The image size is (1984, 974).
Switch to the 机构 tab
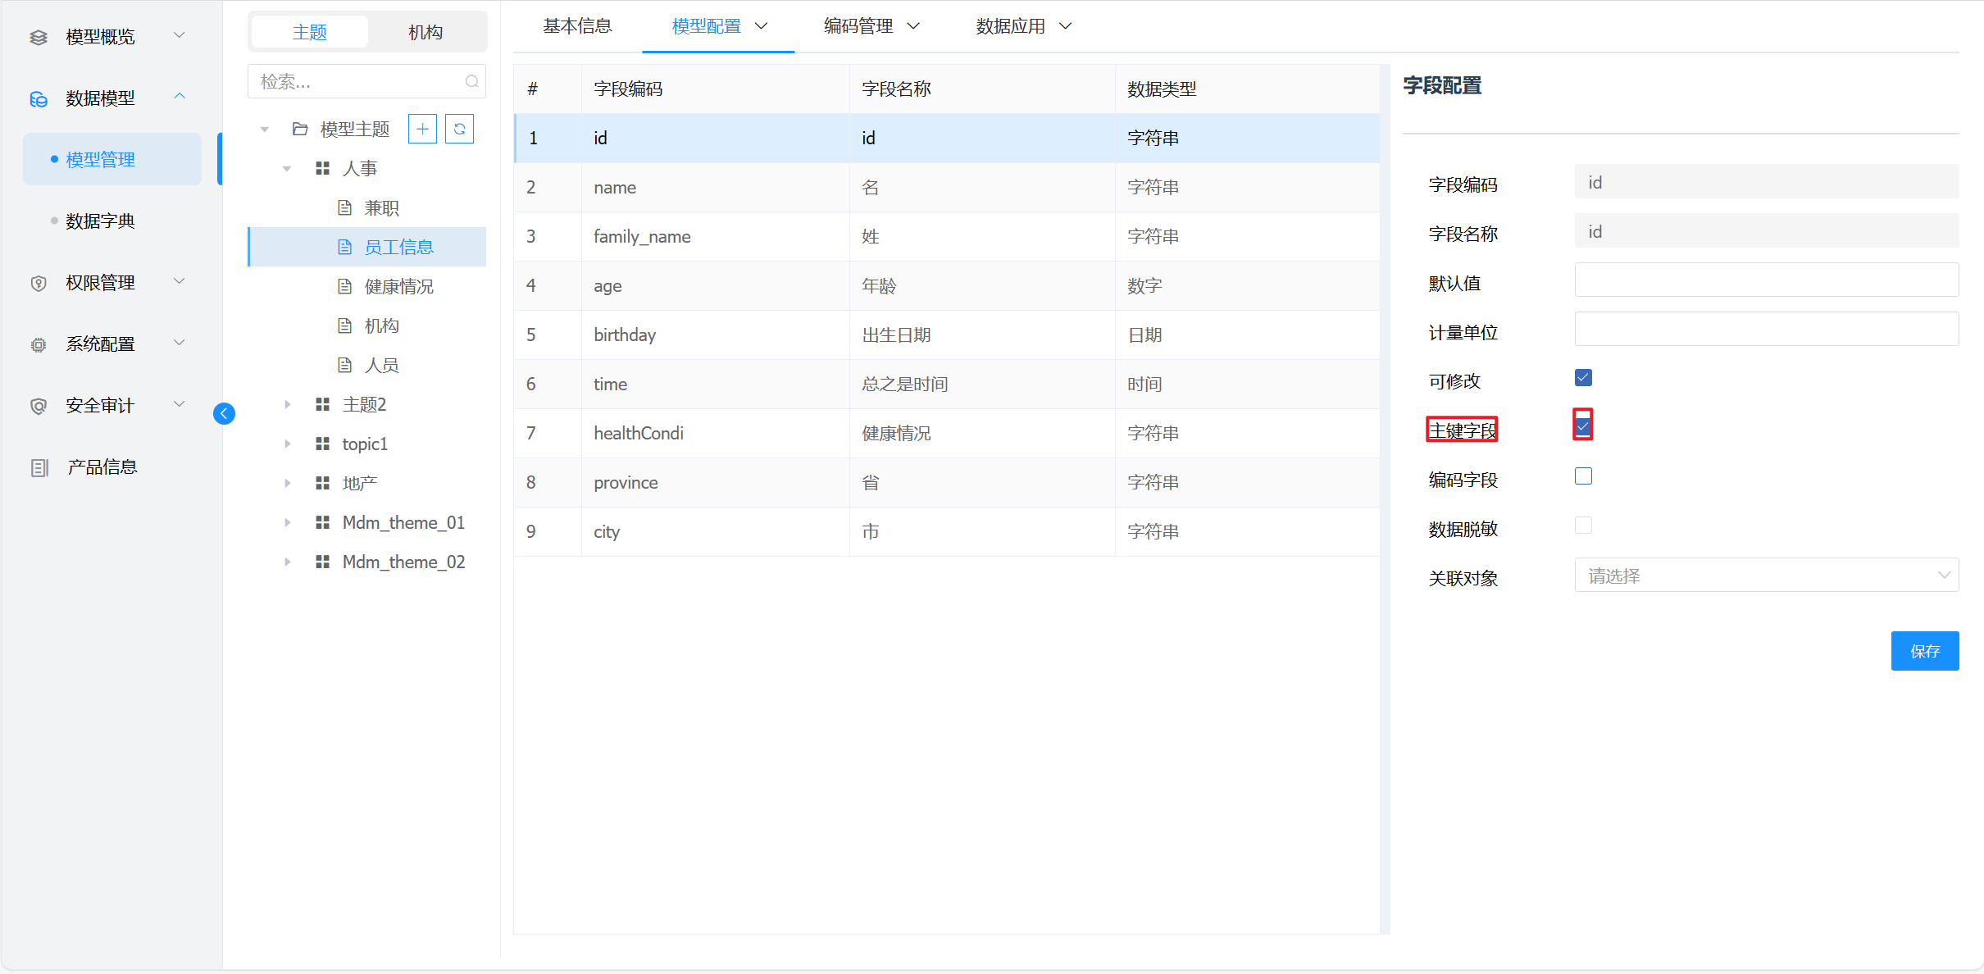click(425, 32)
